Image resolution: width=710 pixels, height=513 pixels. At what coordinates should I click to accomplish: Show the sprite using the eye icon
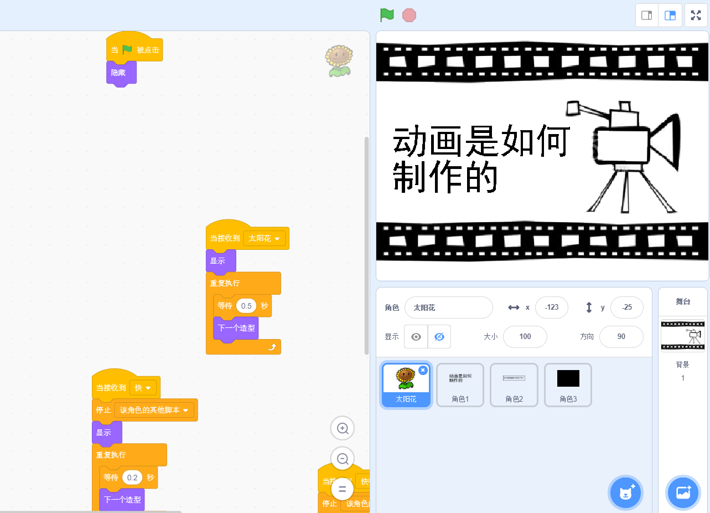(416, 337)
